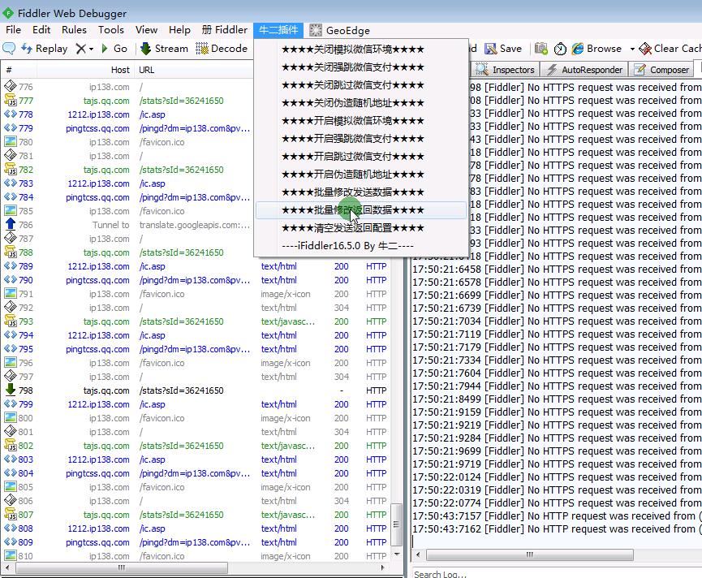Screen dimensions: 702x578
Task: Click host 1212.ip138.com in session 789
Action: 98,266
